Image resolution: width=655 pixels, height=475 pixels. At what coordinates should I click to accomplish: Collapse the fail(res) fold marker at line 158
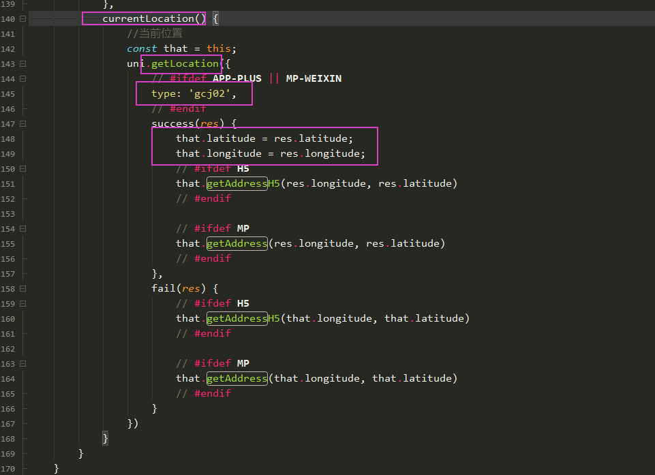[x=23, y=289]
